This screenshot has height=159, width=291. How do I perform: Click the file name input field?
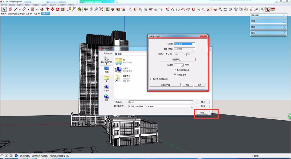coord(159,102)
